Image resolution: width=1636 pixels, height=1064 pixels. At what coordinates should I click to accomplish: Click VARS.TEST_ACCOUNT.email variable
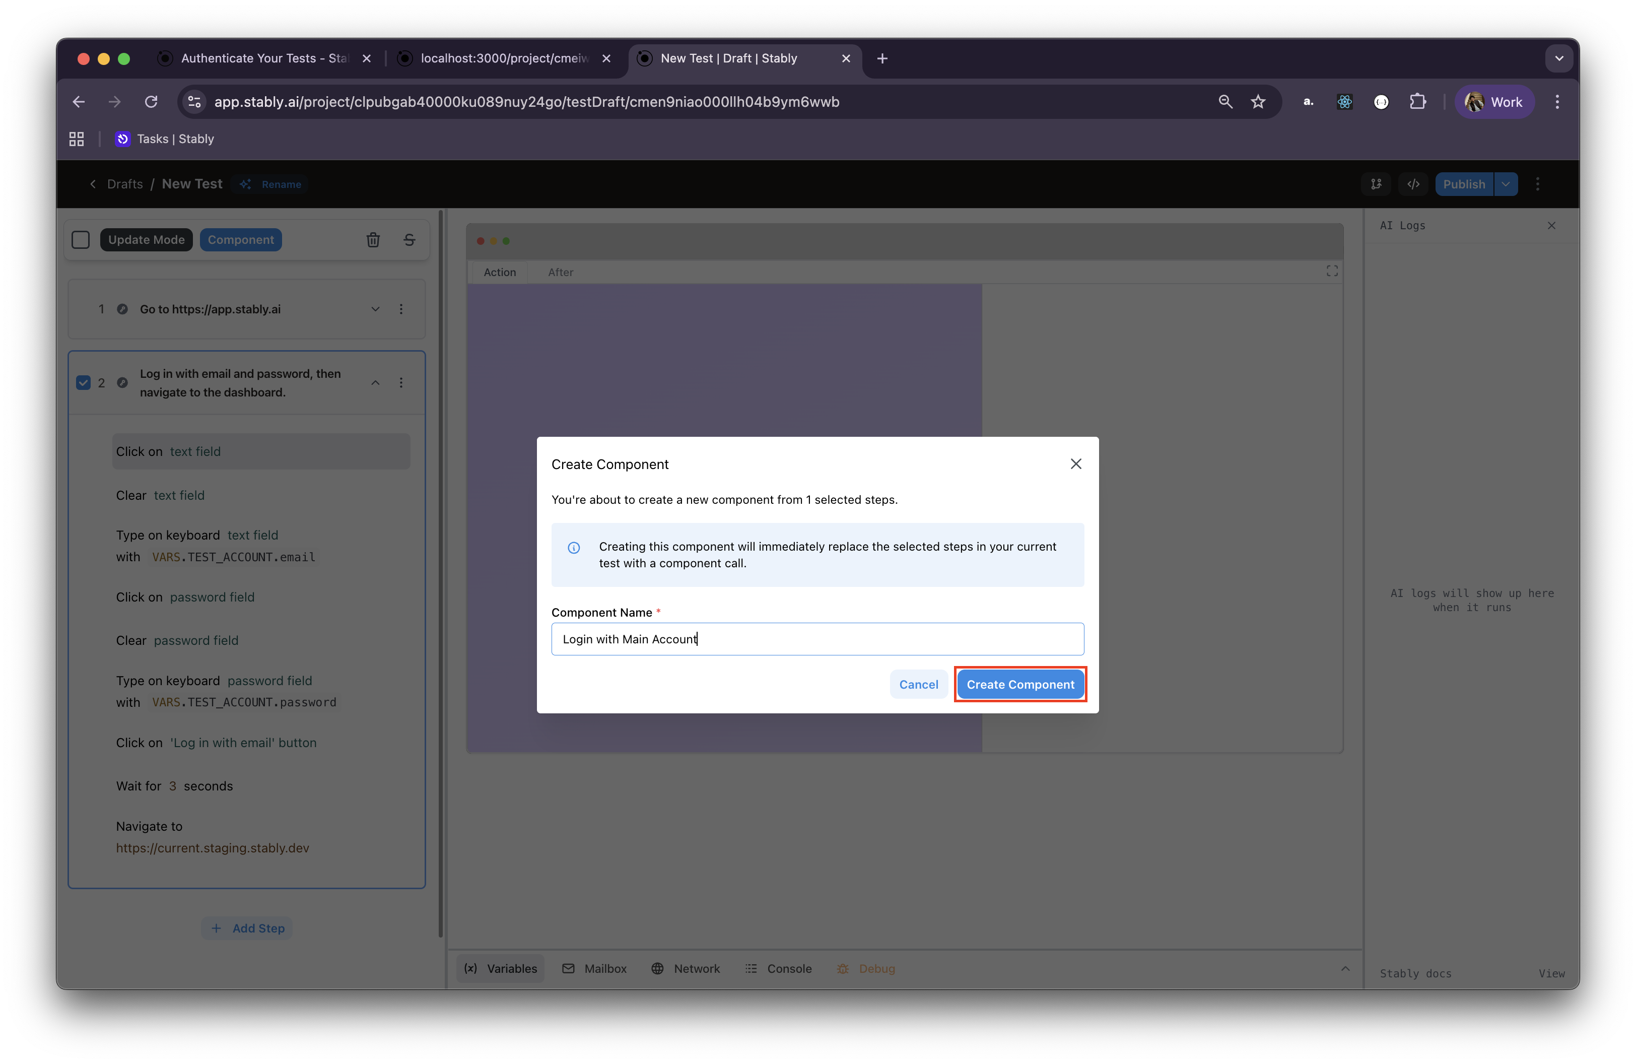(x=233, y=557)
